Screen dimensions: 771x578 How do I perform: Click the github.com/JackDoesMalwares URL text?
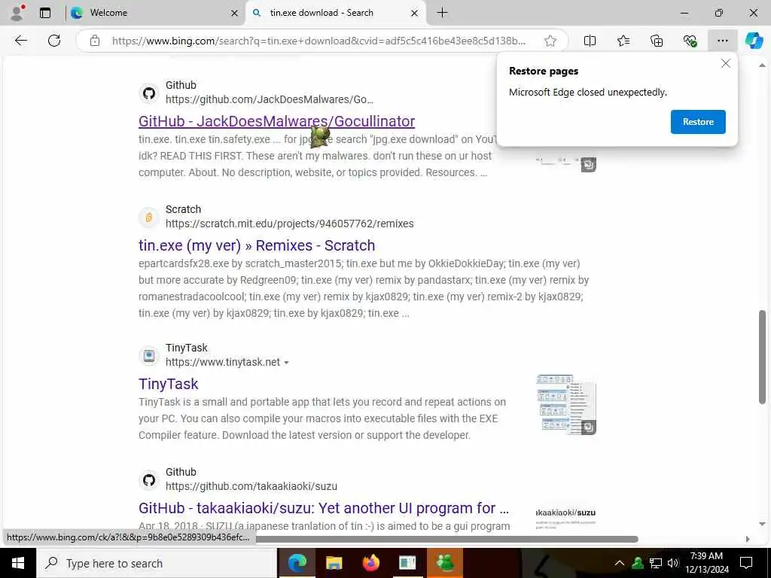(x=270, y=99)
